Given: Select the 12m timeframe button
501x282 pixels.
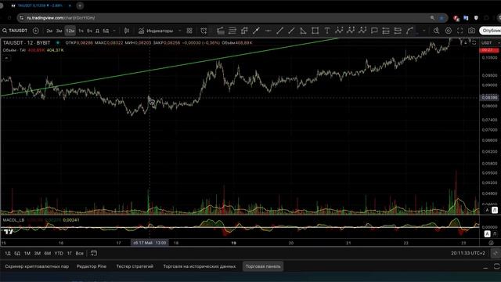Looking at the screenshot, I should click(70, 31).
